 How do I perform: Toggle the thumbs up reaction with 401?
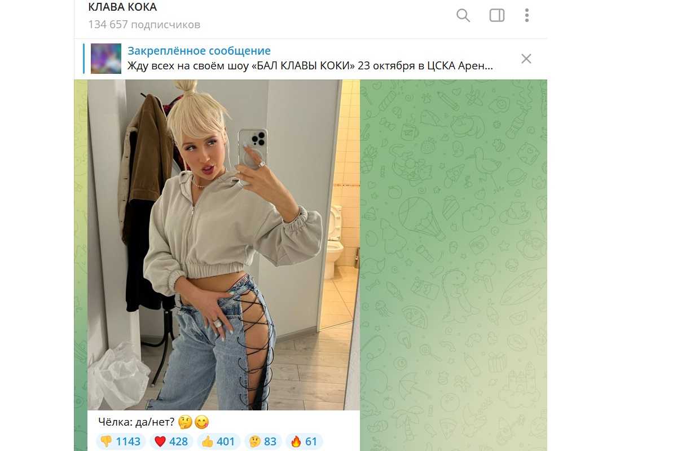[219, 441]
